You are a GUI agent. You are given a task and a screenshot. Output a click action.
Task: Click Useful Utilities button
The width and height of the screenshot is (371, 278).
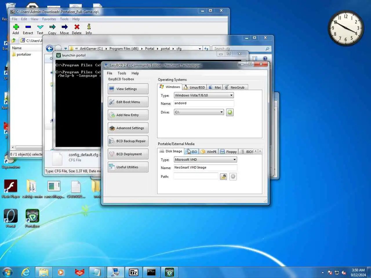pyautogui.click(x=128, y=167)
